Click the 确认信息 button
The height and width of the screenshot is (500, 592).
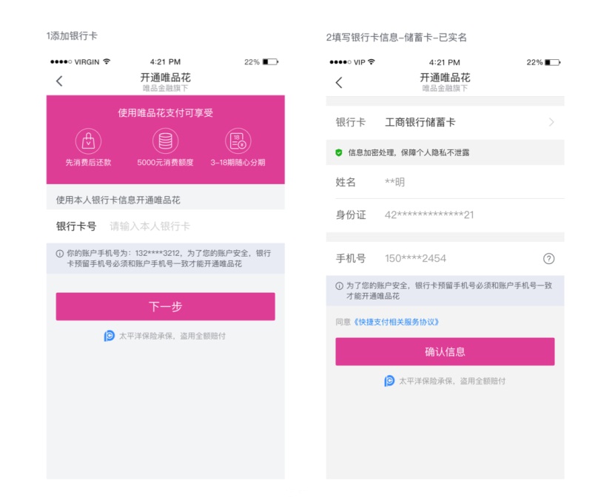coord(445,351)
